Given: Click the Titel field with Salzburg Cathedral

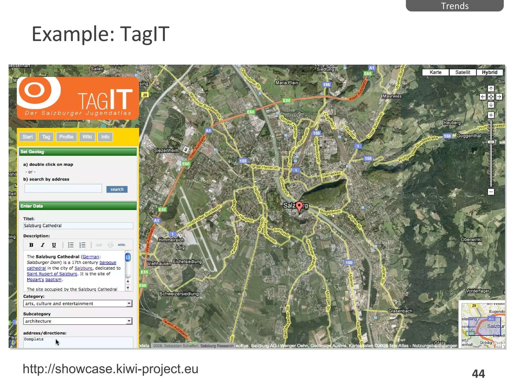Looking at the screenshot, I should tap(78, 226).
